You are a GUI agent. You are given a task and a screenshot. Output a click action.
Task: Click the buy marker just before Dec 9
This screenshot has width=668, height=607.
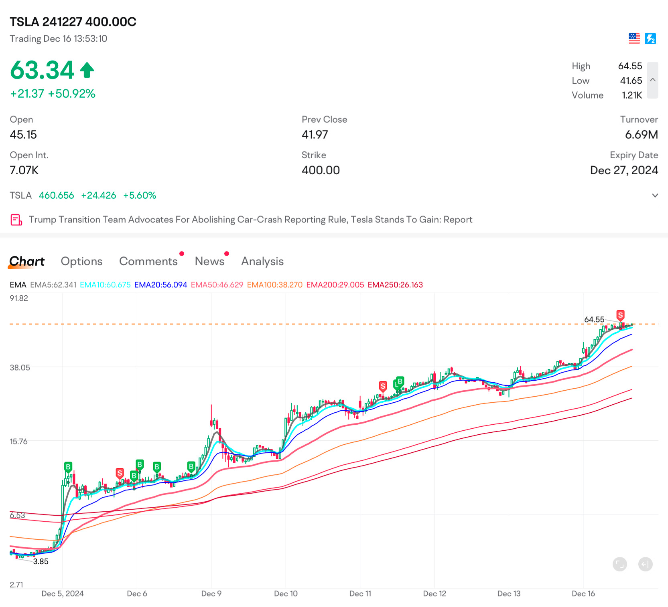191,467
